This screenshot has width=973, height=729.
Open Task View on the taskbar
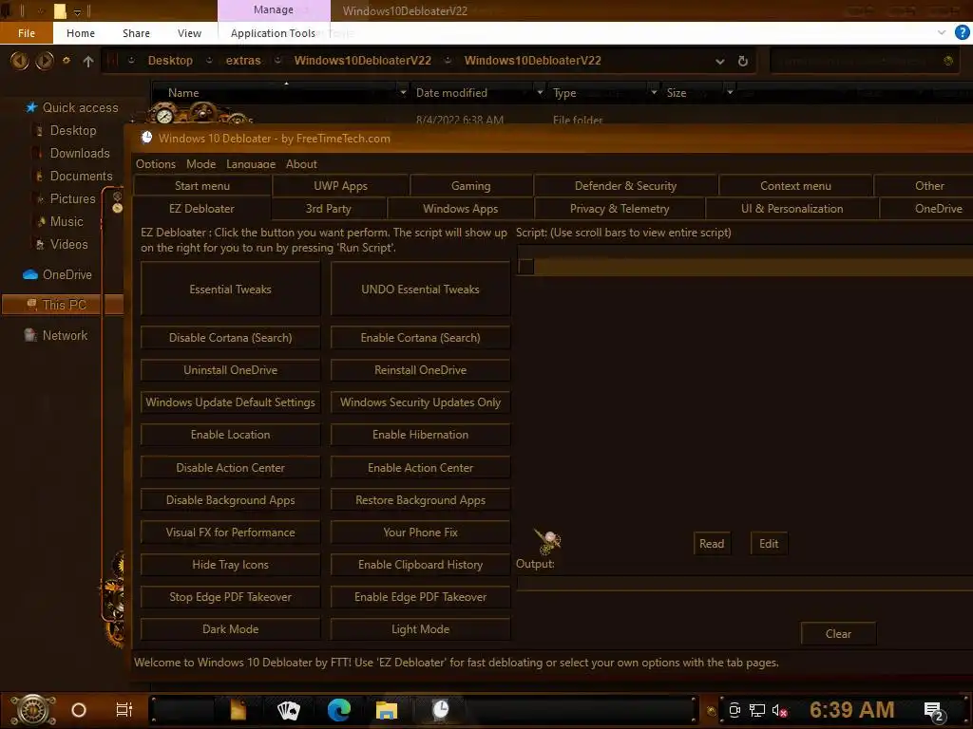(x=124, y=710)
